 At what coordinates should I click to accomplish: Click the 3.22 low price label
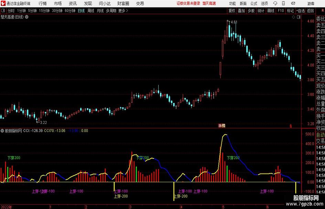(x=44, y=123)
